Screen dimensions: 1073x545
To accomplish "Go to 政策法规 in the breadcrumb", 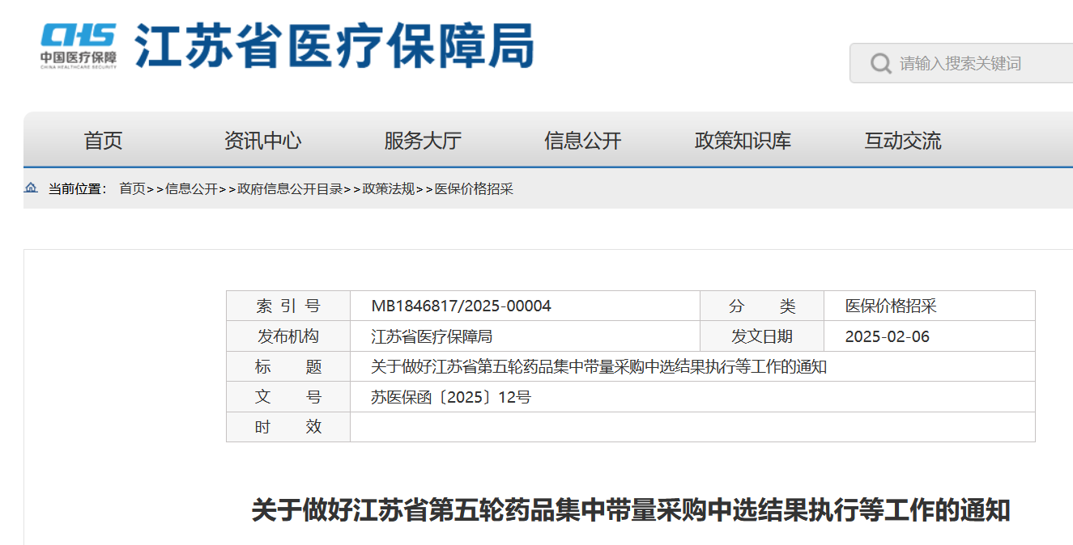I will coord(389,189).
